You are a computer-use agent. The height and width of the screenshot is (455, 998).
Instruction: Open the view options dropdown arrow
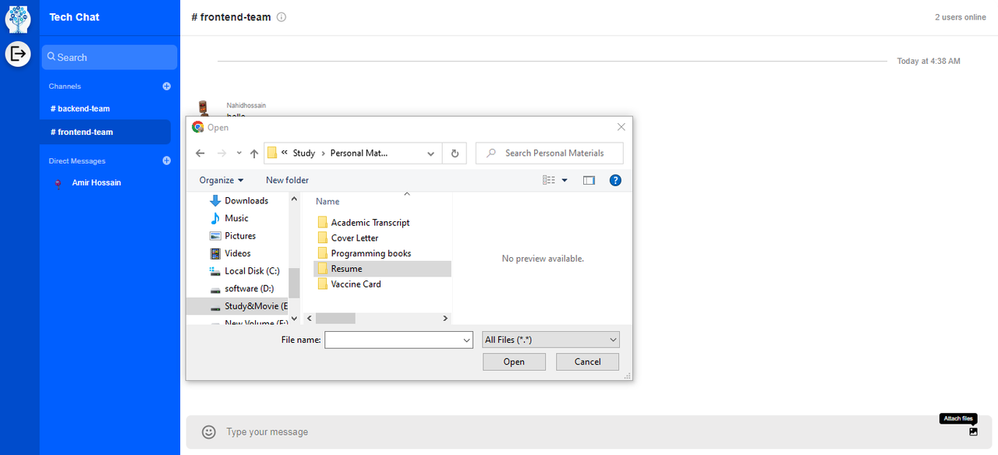click(x=564, y=180)
